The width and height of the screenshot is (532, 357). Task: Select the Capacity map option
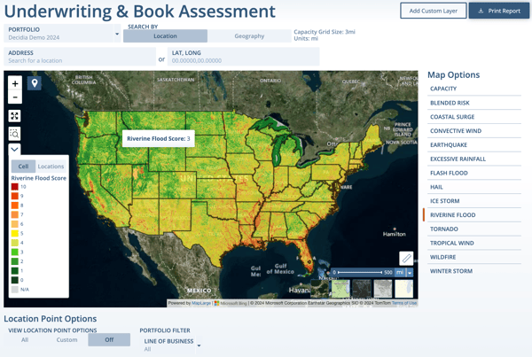474,89
